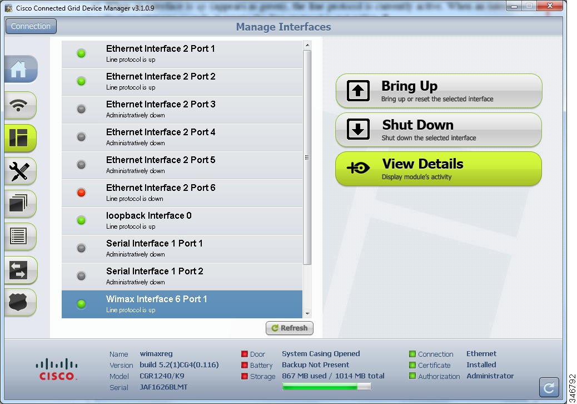Click the Administrator authorization value

click(x=490, y=376)
